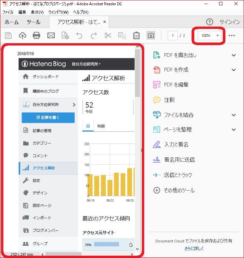Open the PDF を作成 create tool icon
The height and width of the screenshot is (258, 244).
click(x=156, y=70)
